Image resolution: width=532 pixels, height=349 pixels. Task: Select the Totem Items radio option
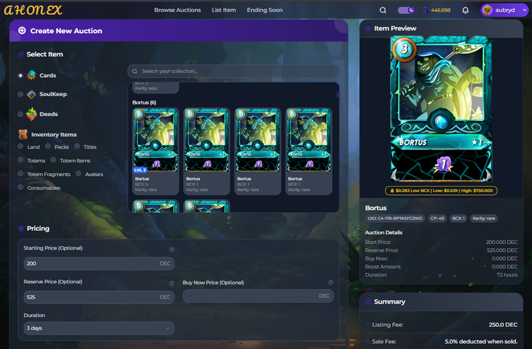[x=53, y=160]
